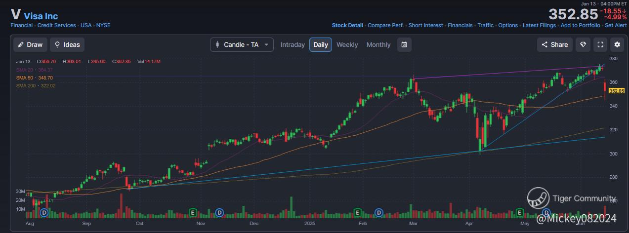Viewport: 629px width, 233px height.
Task: Click the USA country link
Action: click(x=86, y=25)
